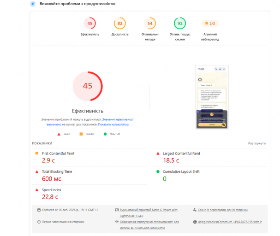
Task: Select the 600 мс value
Action: click(52, 179)
